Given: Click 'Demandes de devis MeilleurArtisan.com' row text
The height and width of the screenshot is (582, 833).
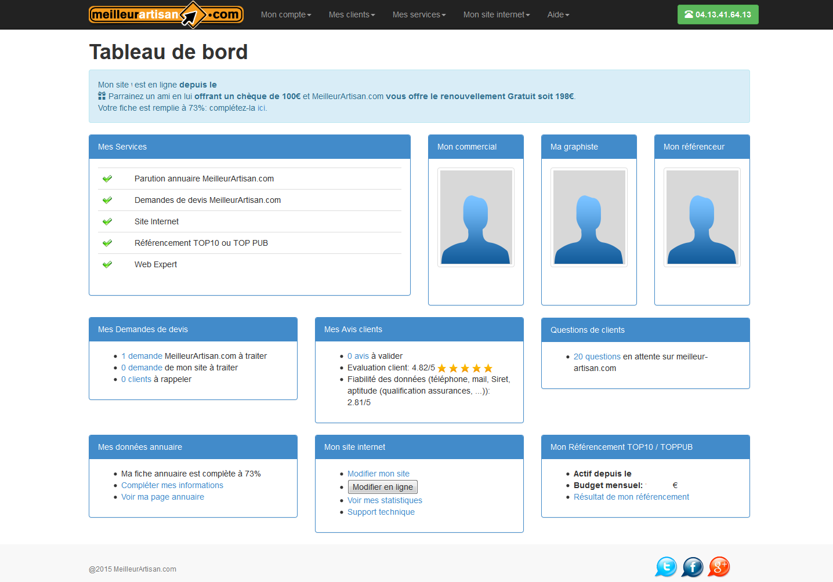Looking at the screenshot, I should pyautogui.click(x=208, y=200).
